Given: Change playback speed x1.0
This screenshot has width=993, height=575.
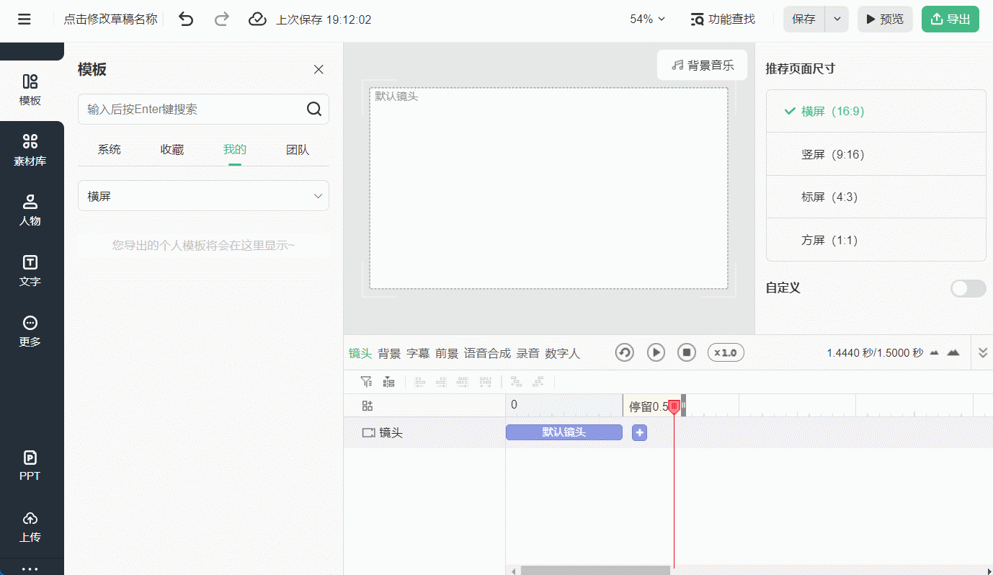Looking at the screenshot, I should (726, 352).
